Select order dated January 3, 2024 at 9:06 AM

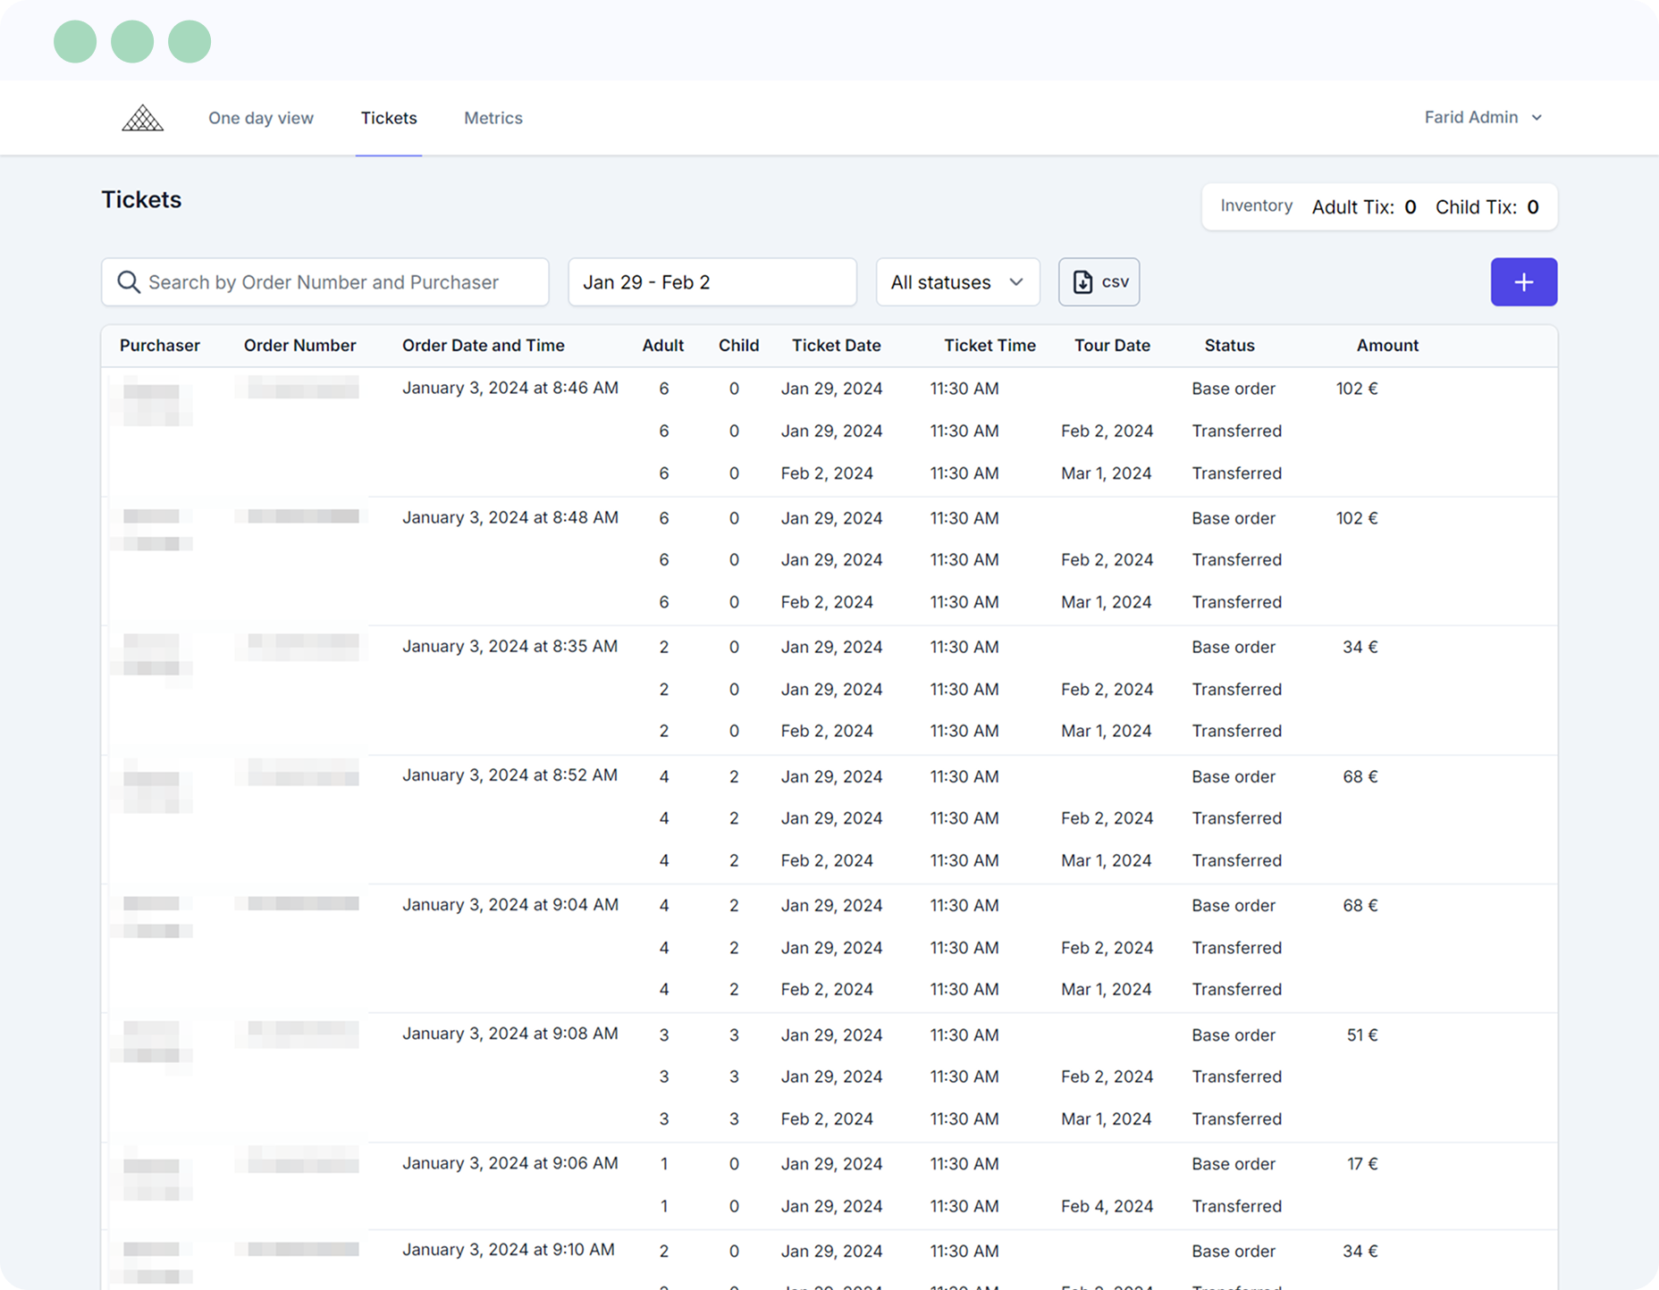[x=510, y=1162]
